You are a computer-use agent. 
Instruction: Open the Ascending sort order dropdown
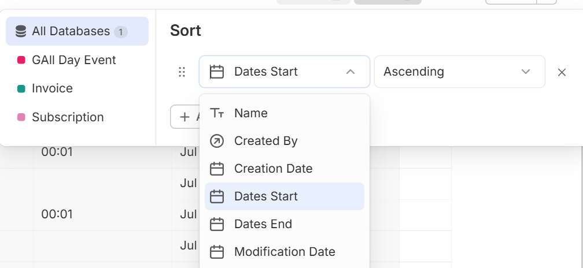coord(459,72)
